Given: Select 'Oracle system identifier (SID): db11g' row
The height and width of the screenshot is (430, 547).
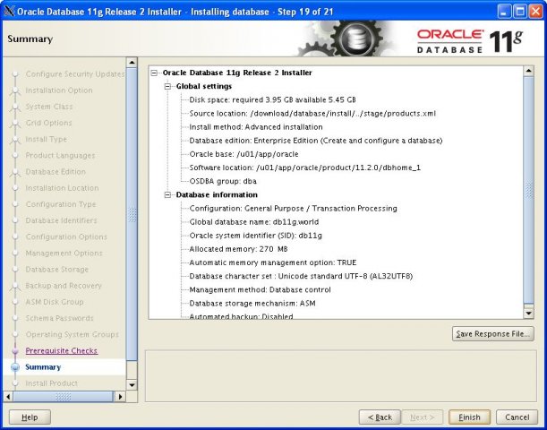Looking at the screenshot, I should pos(256,236).
